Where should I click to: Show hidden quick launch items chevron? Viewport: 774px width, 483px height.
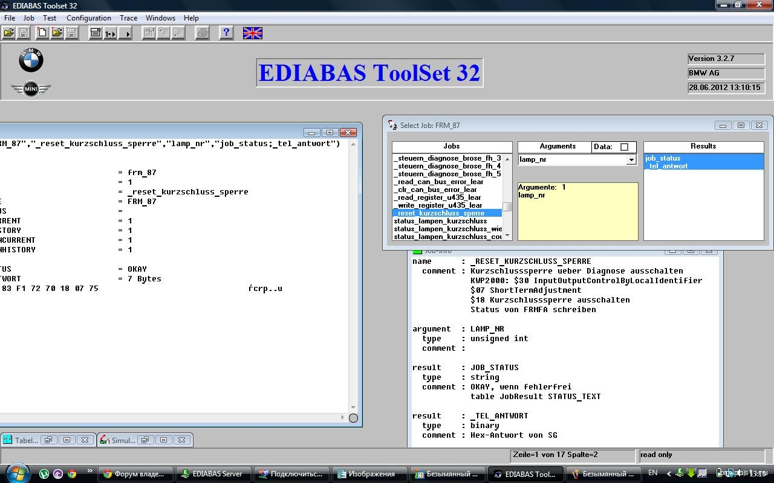point(90,472)
